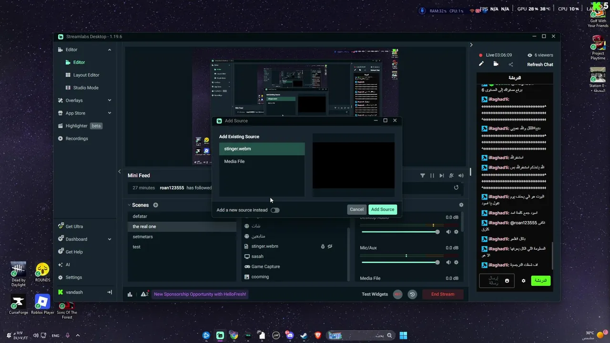The image size is (610, 343).
Task: Expand the Overlays menu
Action: (x=110, y=101)
